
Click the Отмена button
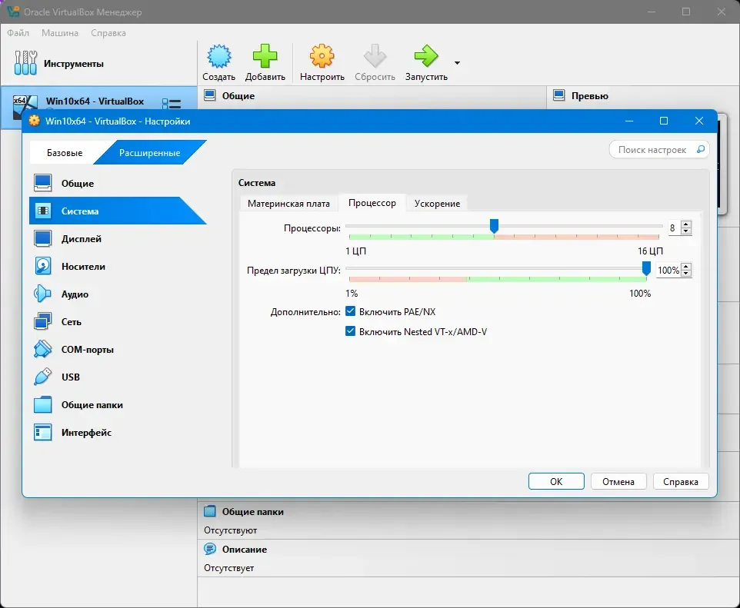click(x=618, y=482)
